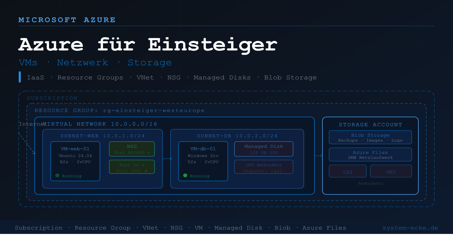Click 'Snapshot: tägl.' text
Viewport: 453px width, 240px height.
[264, 171]
